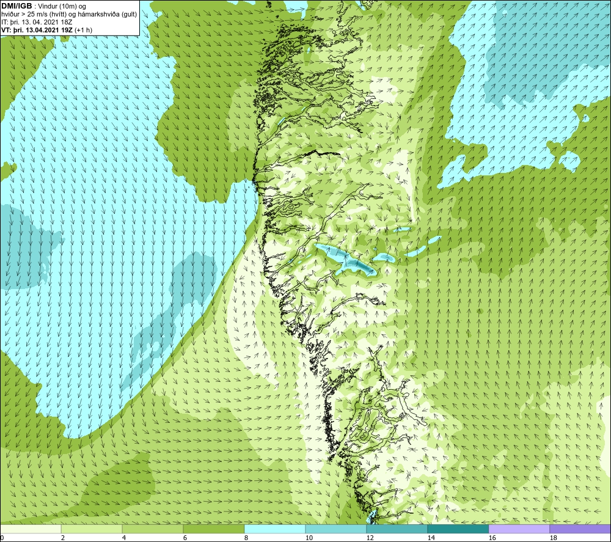Viewport: 611px width, 542px height.
Task: Click the dark green 6–8 m/s scale swatch
Action: pos(213,529)
